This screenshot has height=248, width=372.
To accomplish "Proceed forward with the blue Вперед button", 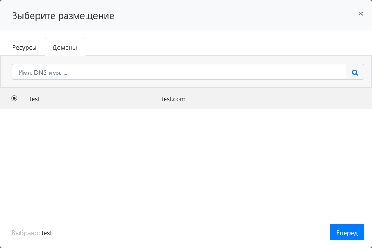I will coord(346,232).
